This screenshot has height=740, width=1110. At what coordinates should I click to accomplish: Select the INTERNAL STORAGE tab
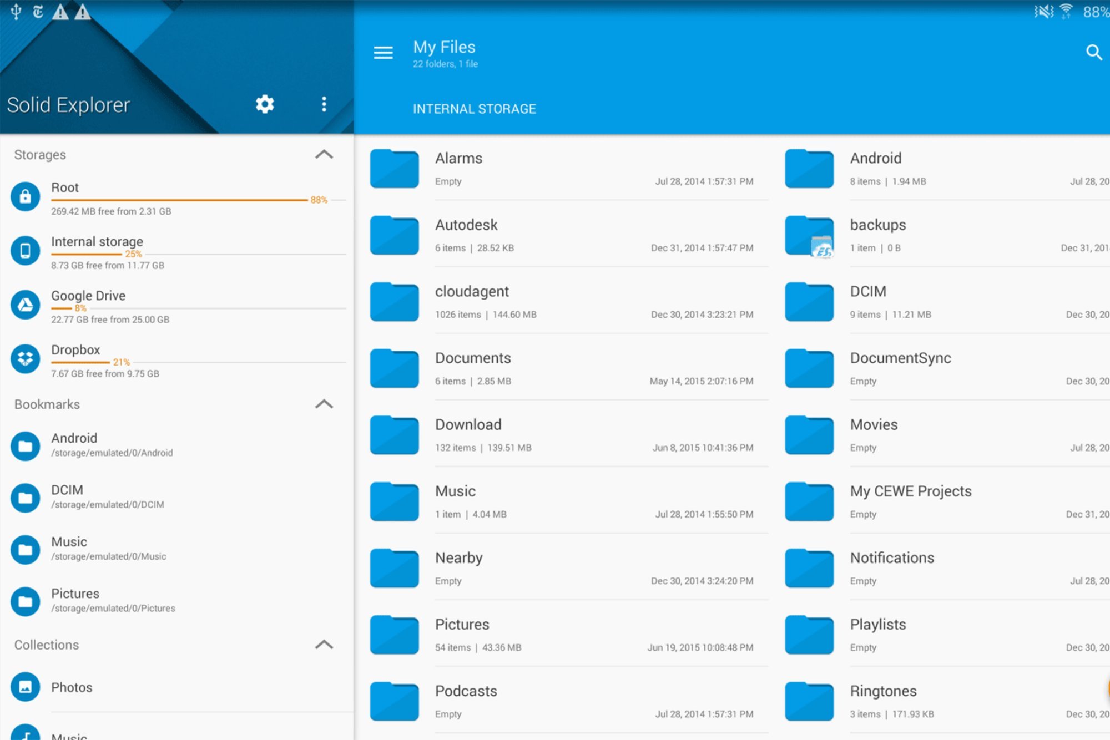474,109
